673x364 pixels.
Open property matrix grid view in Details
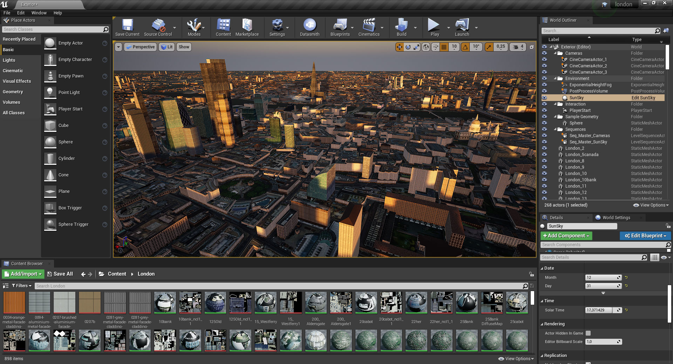(654, 257)
